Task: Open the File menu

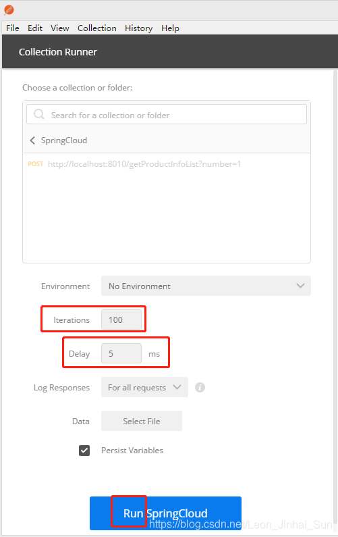Action: [x=13, y=28]
